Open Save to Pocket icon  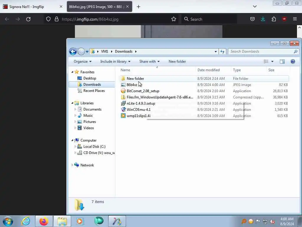coord(252,19)
